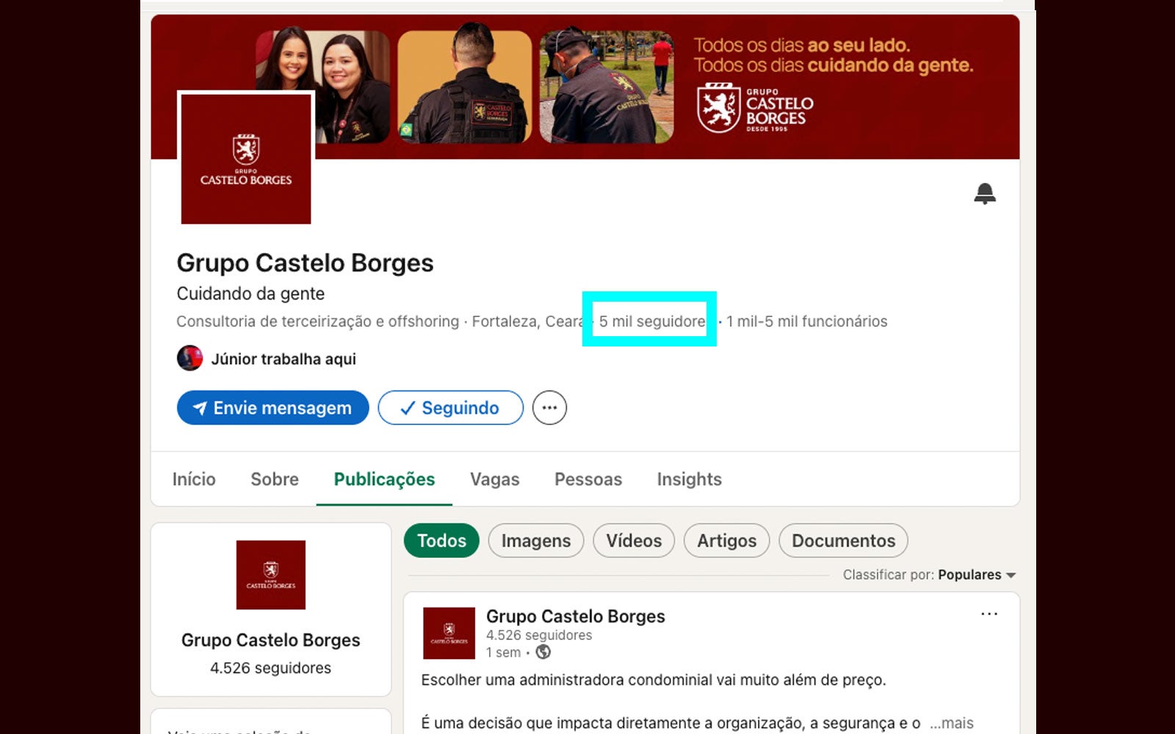
Task: Filter posts by Documentos
Action: point(843,541)
